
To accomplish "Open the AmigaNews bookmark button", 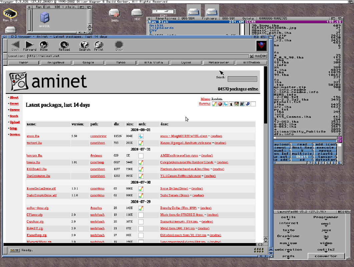I will [56, 62].
